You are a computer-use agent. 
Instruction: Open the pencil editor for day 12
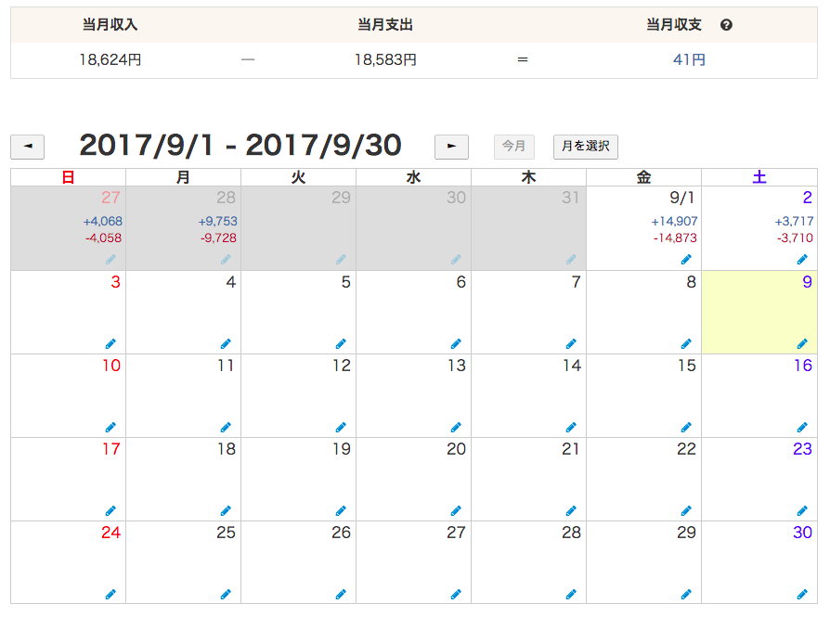[341, 427]
